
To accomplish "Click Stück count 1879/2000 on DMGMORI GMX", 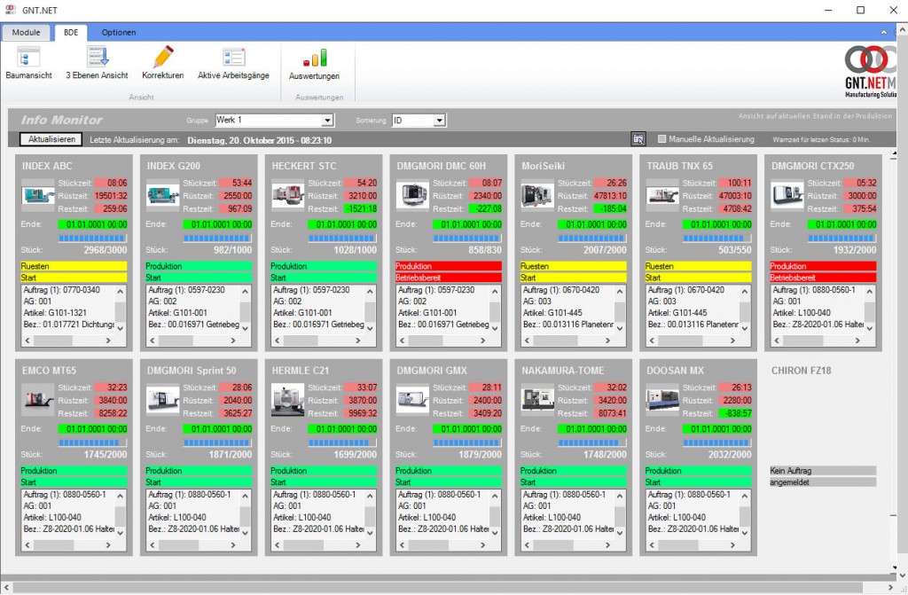I will [480, 455].
